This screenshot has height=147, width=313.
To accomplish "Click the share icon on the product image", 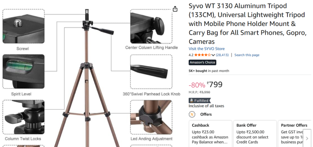I will coord(175,9).
